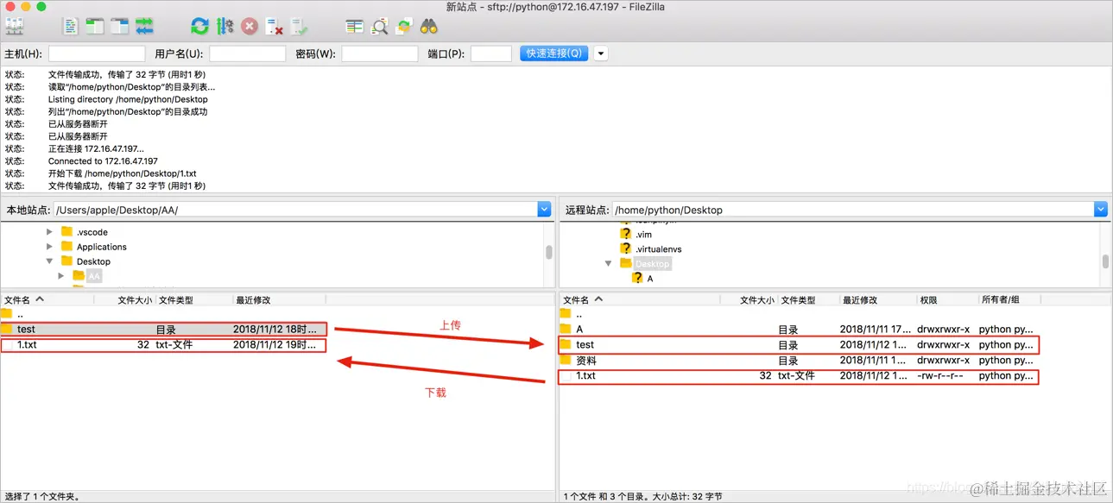Click remote 1.txt permissions -rw-r--r--

(940, 376)
